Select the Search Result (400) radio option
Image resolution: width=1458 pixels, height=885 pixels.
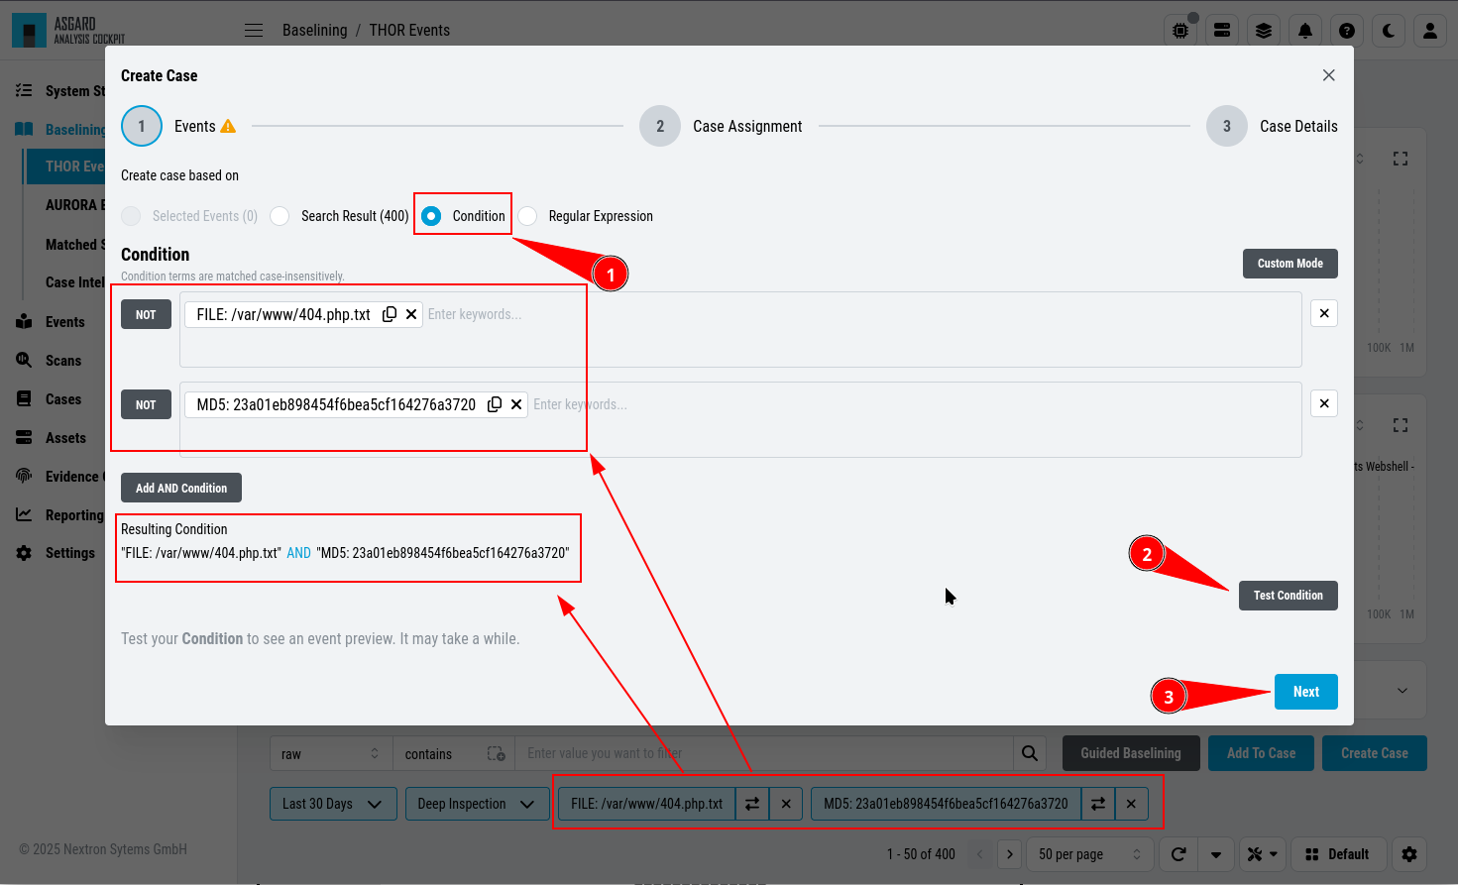(x=280, y=216)
